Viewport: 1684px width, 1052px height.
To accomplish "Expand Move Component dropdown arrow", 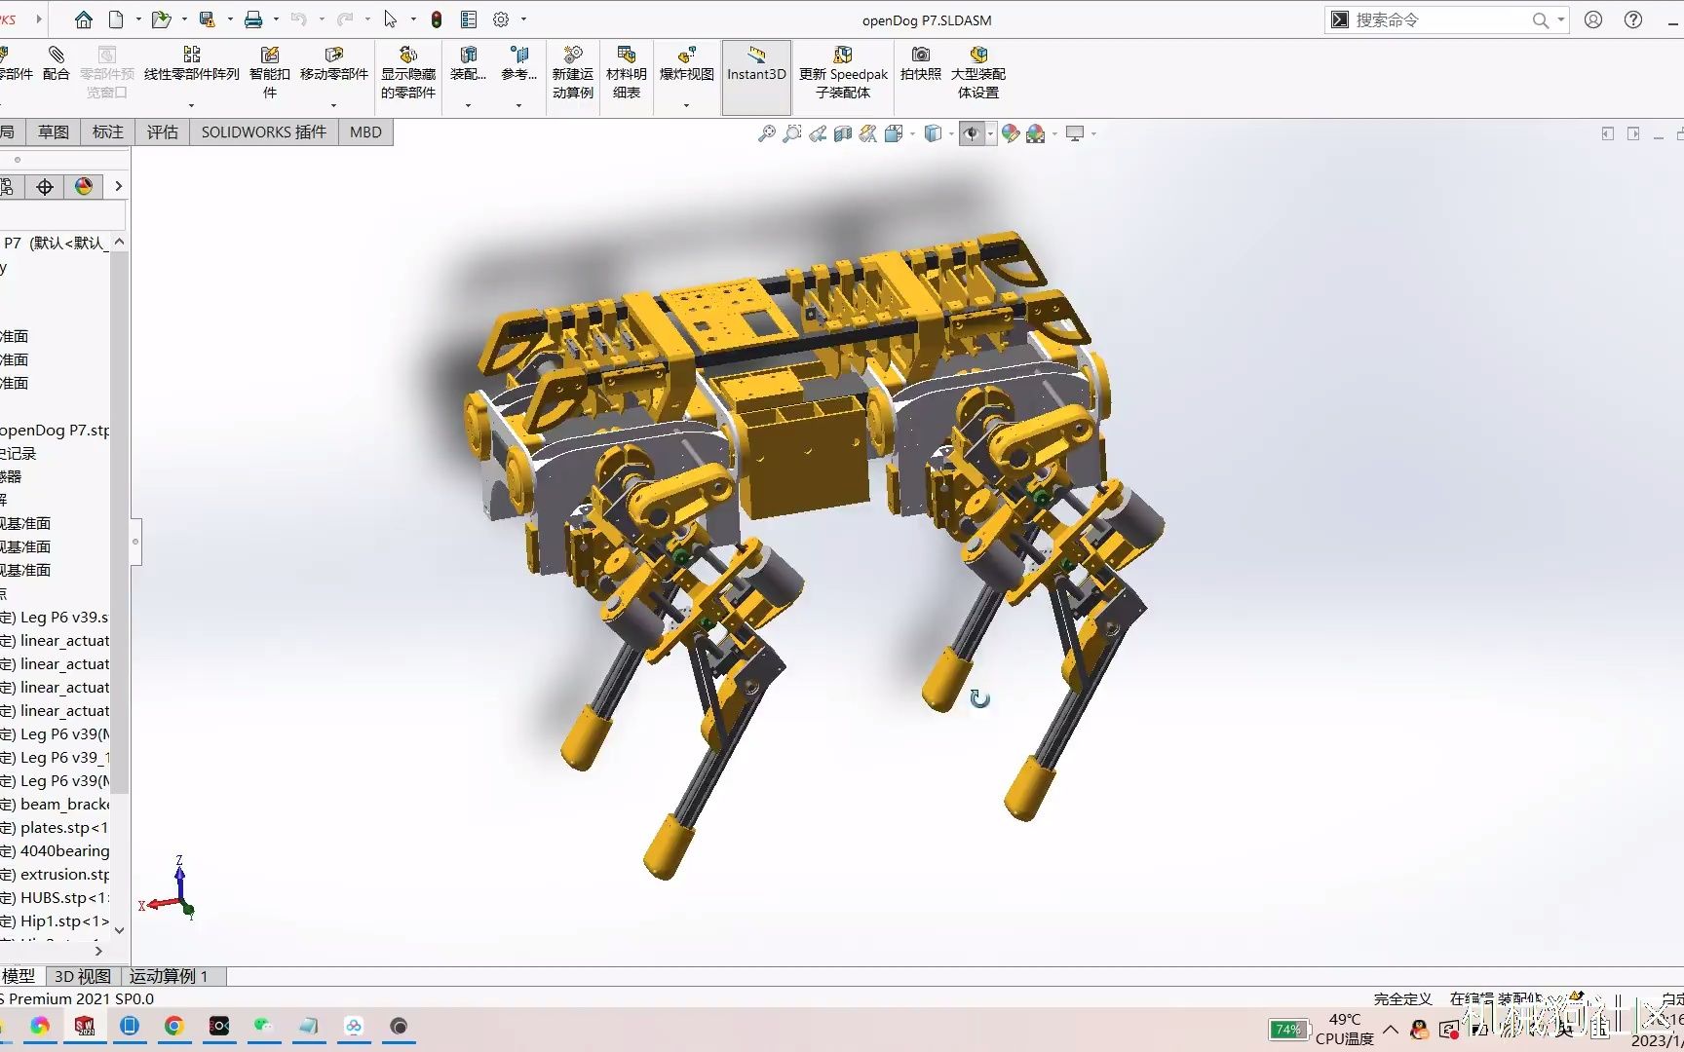I will point(334,105).
